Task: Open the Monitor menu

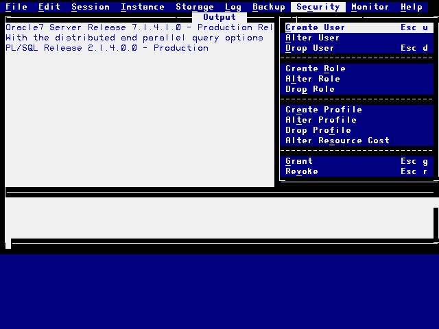Action: (370, 7)
